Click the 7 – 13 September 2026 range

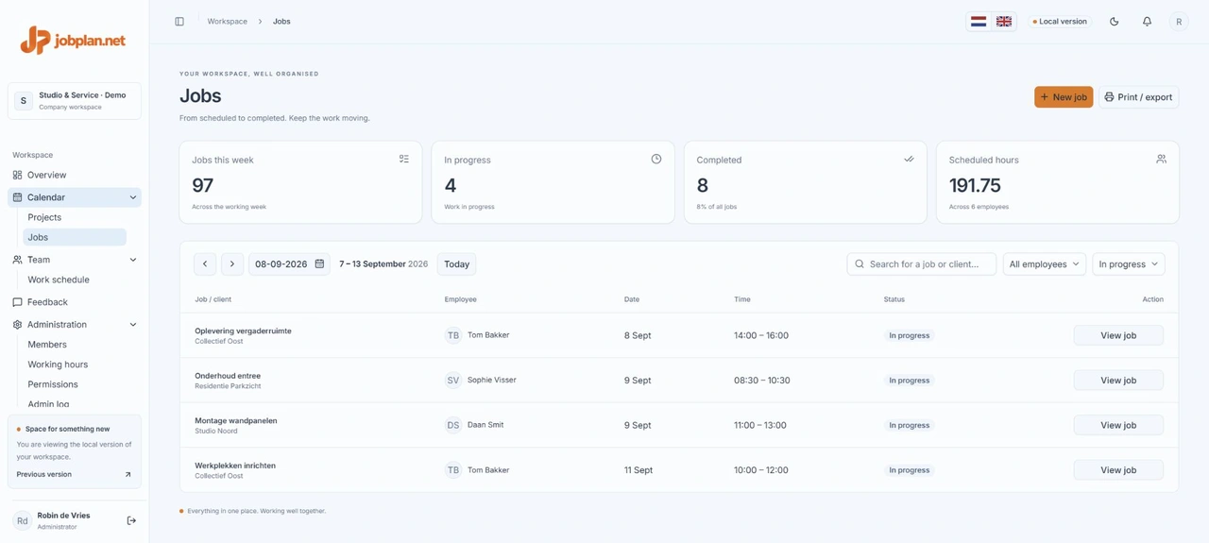[383, 264]
